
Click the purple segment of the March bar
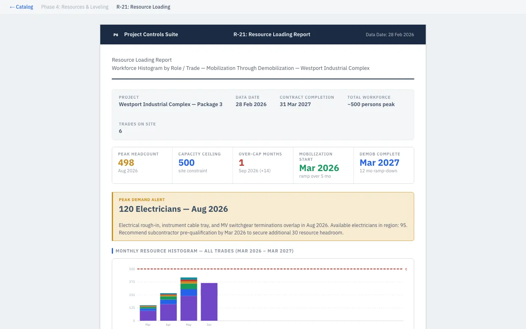pyautogui.click(x=148, y=315)
